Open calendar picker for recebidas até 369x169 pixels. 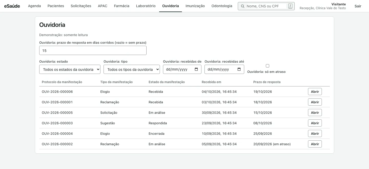point(239,69)
